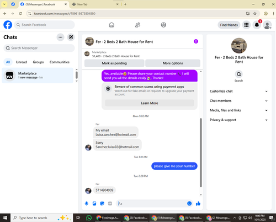Choose a sticker icon
Viewport: 276px width, 222px height.
[102, 203]
